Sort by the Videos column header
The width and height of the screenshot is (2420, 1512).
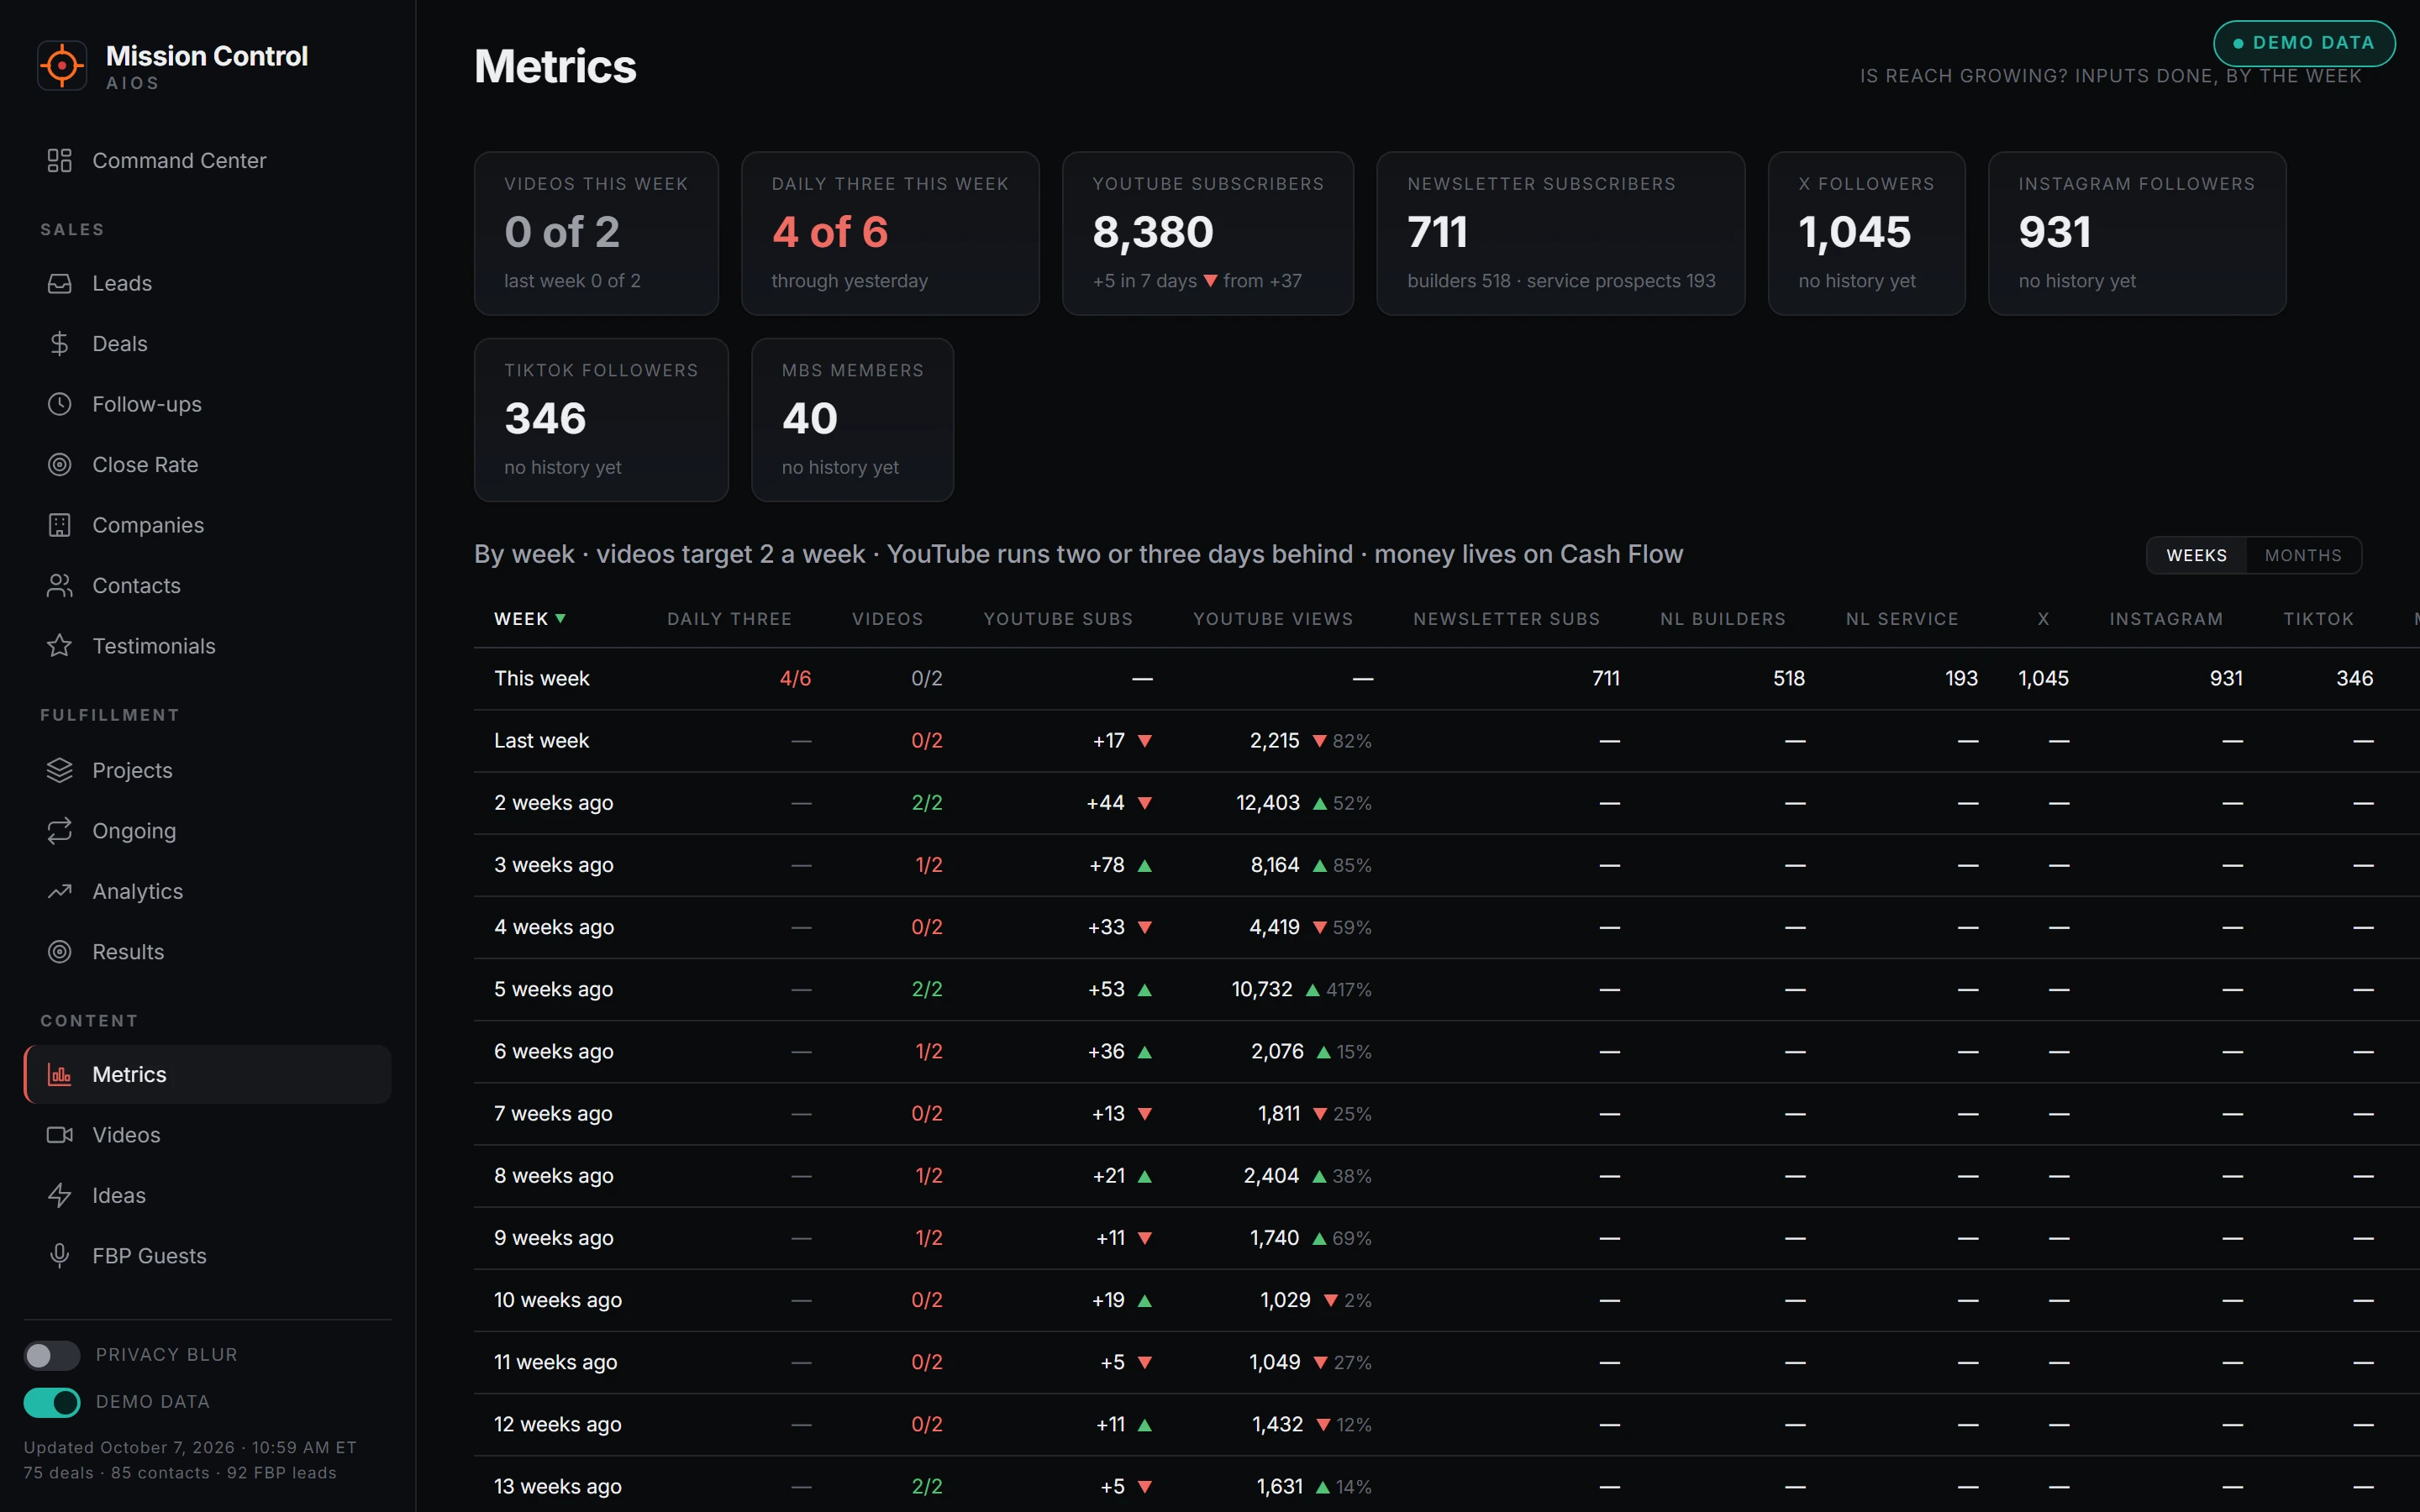click(x=887, y=619)
